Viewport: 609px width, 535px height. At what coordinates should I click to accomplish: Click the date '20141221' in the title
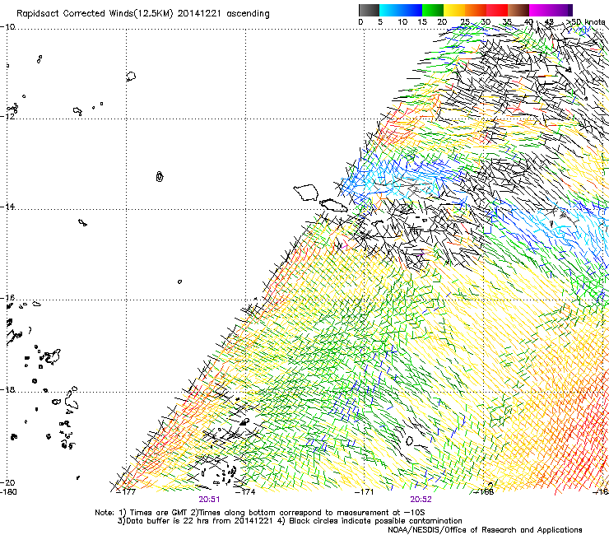[x=199, y=13]
